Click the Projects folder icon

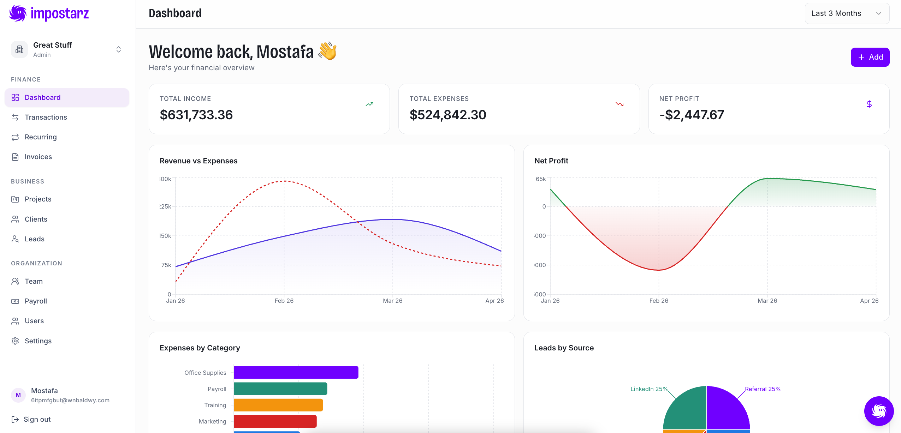(15, 199)
